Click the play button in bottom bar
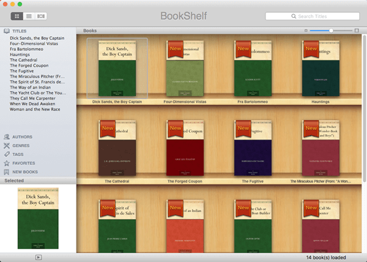Image resolution: width=367 pixels, height=262 pixels. (x=39, y=257)
